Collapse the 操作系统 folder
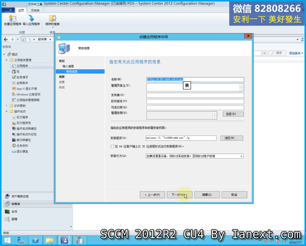 (x=7, y=111)
